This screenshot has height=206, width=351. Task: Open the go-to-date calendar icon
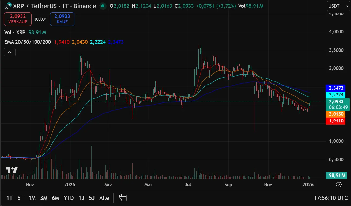click(123, 198)
